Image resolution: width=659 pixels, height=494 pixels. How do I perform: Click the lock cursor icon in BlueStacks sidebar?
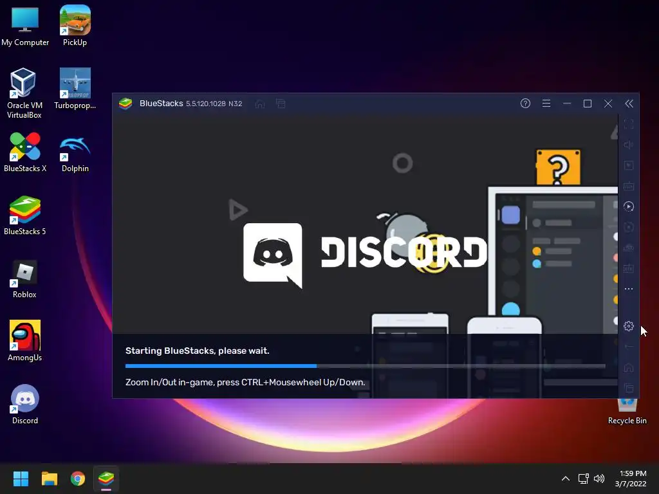pyautogui.click(x=629, y=165)
